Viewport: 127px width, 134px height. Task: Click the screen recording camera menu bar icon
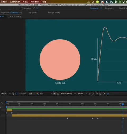[x=88, y=2]
